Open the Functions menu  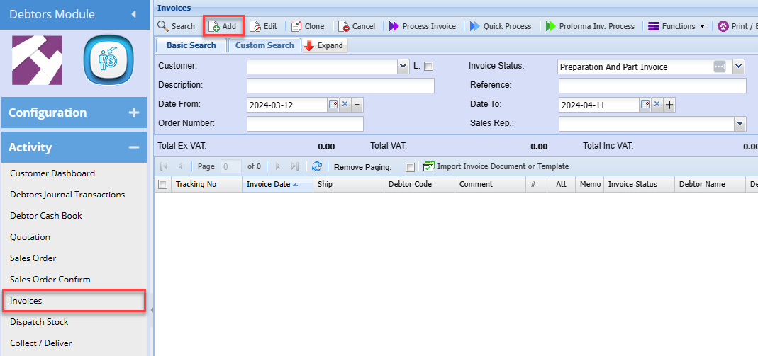pyautogui.click(x=676, y=26)
